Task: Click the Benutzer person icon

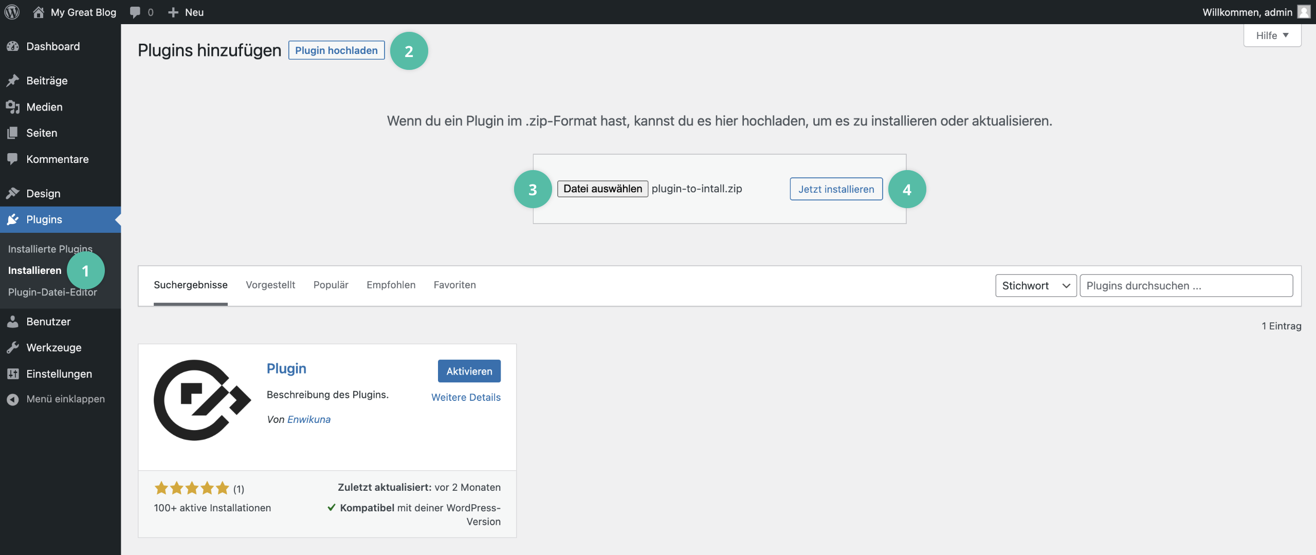Action: [13, 322]
